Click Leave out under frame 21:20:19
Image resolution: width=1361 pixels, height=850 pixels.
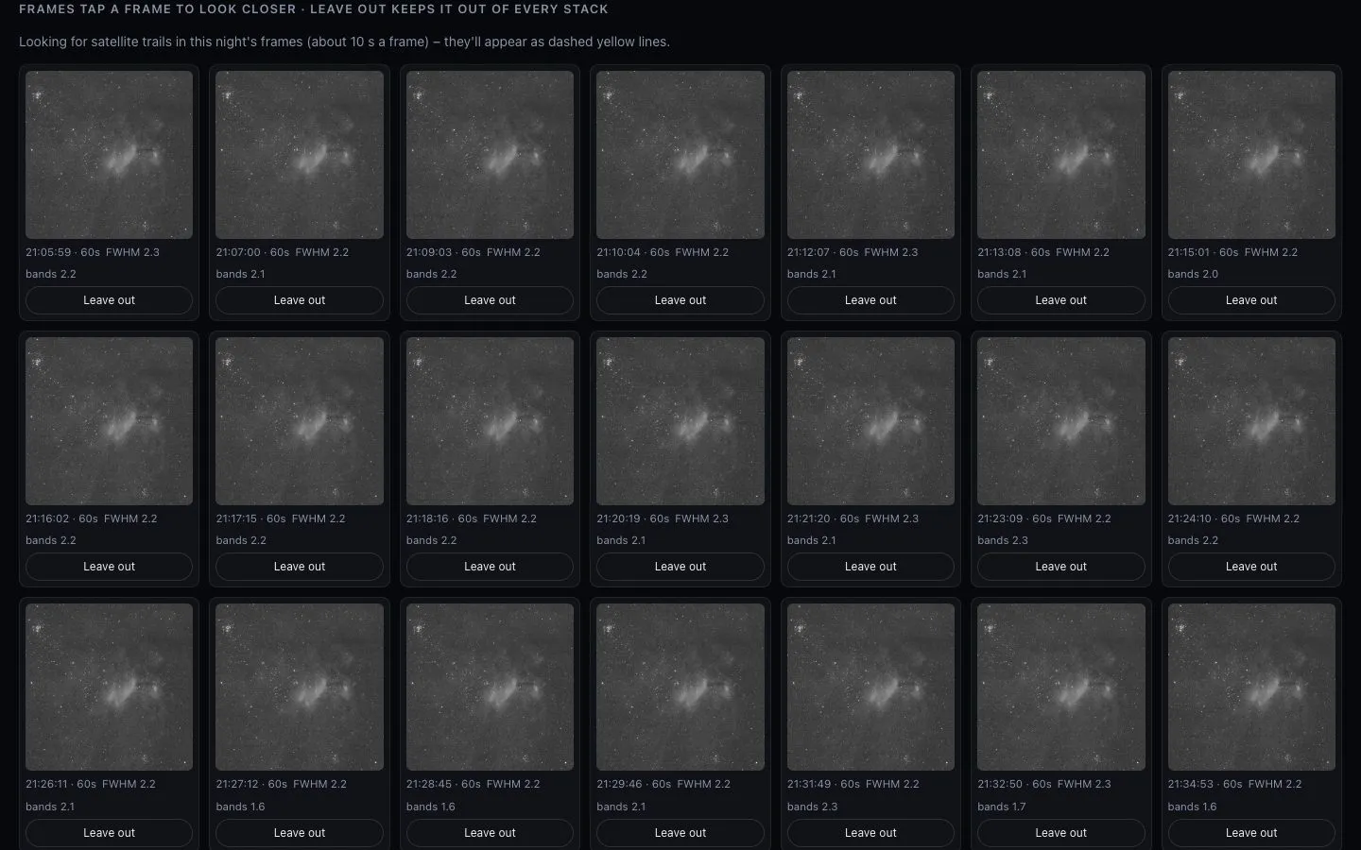[680, 567]
